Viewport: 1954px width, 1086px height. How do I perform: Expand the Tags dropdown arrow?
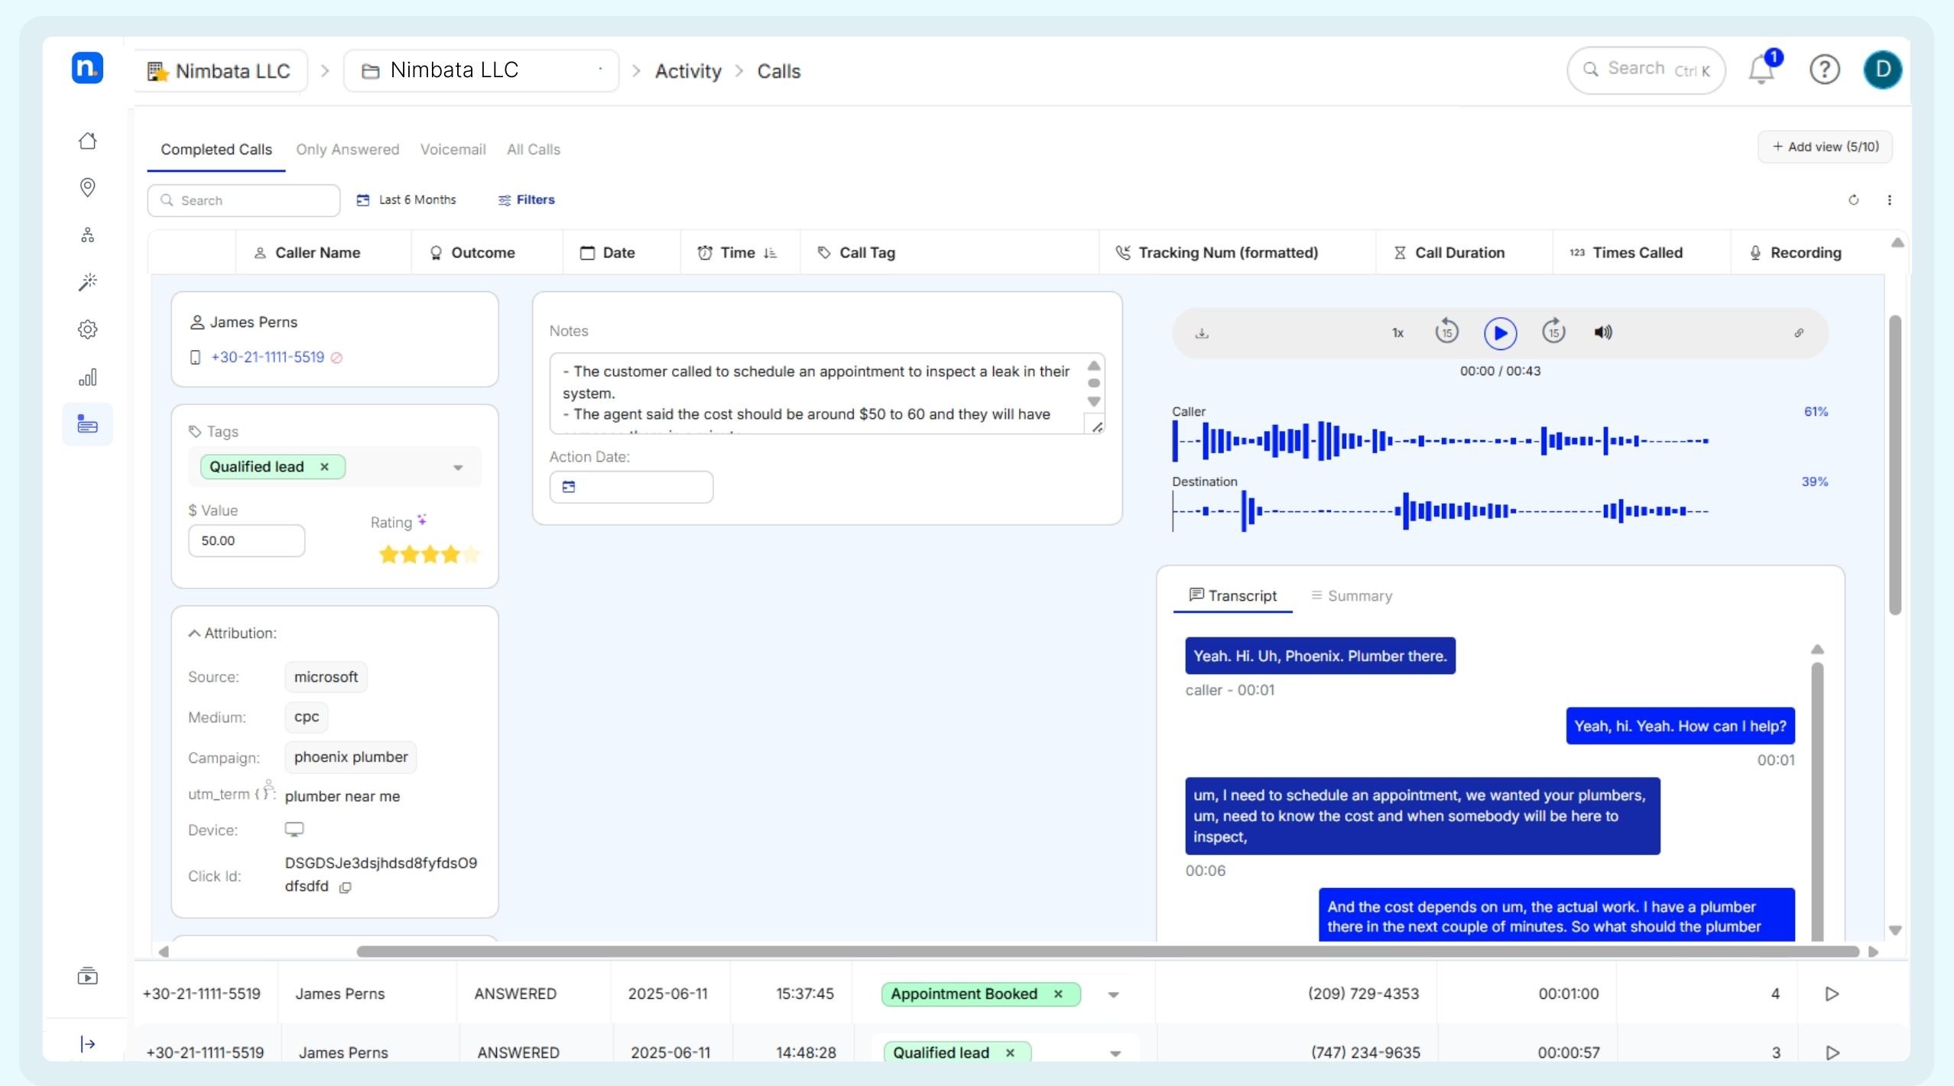point(458,468)
